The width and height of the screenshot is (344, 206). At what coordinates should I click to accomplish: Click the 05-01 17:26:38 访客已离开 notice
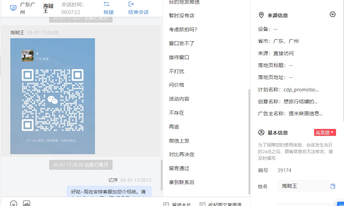tap(81, 165)
